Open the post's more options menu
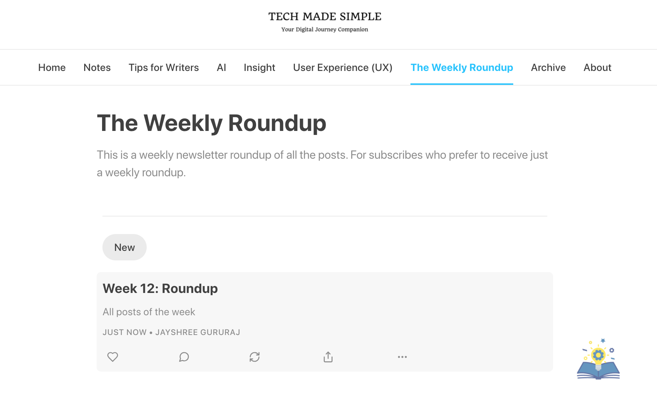The height and width of the screenshot is (414, 657). pos(402,357)
